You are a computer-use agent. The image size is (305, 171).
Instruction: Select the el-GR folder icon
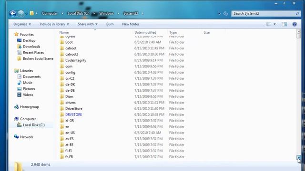click(x=62, y=120)
